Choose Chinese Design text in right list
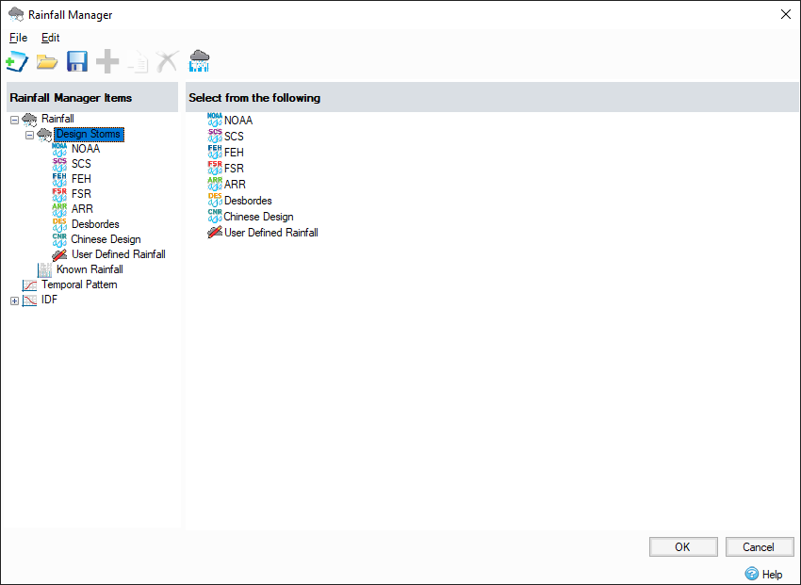 (x=258, y=217)
